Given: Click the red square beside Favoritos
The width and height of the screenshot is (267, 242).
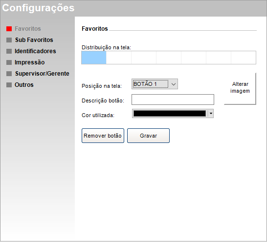Looking at the screenshot, I should 9,29.
